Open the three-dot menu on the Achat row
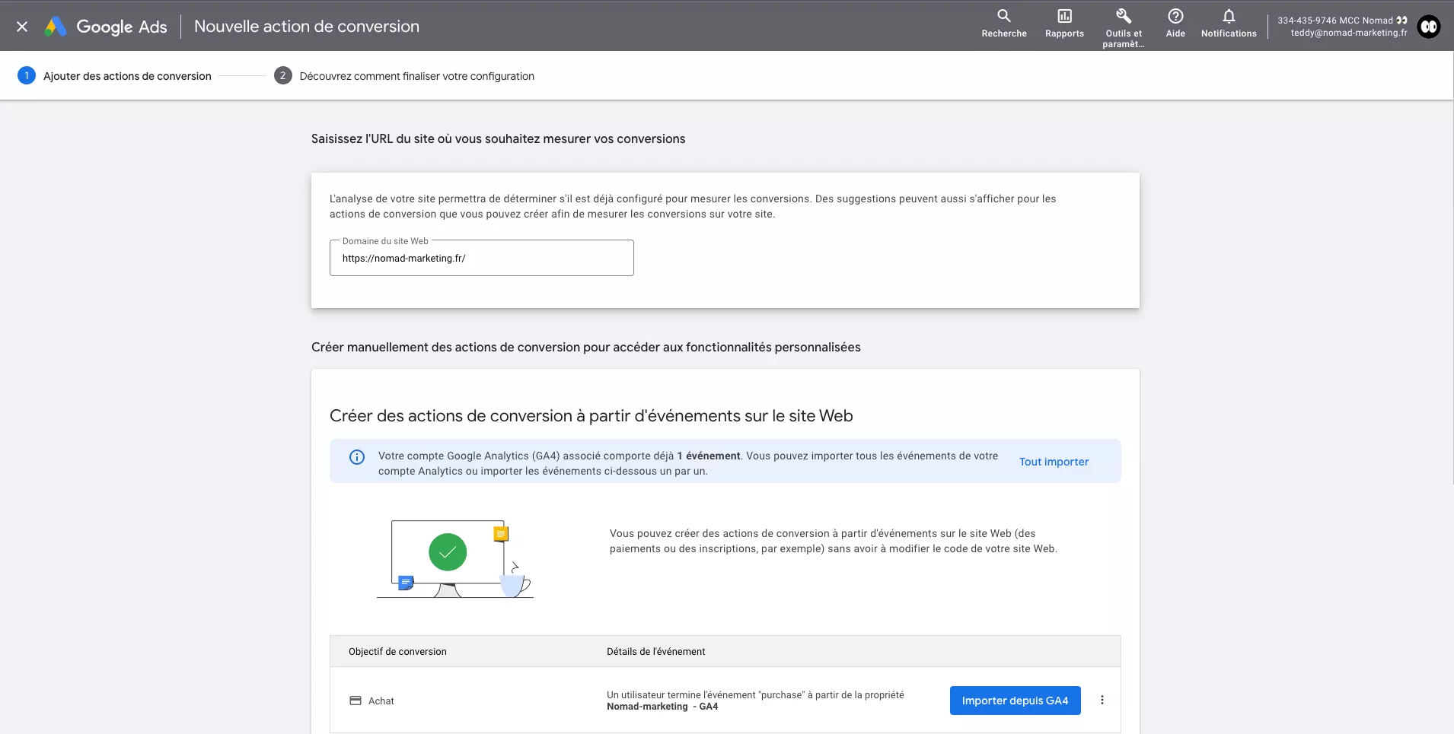Image resolution: width=1454 pixels, height=734 pixels. (1102, 700)
